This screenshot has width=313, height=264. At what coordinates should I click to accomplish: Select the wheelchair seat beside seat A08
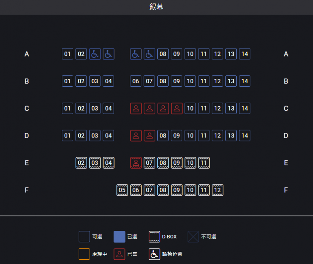click(x=149, y=54)
